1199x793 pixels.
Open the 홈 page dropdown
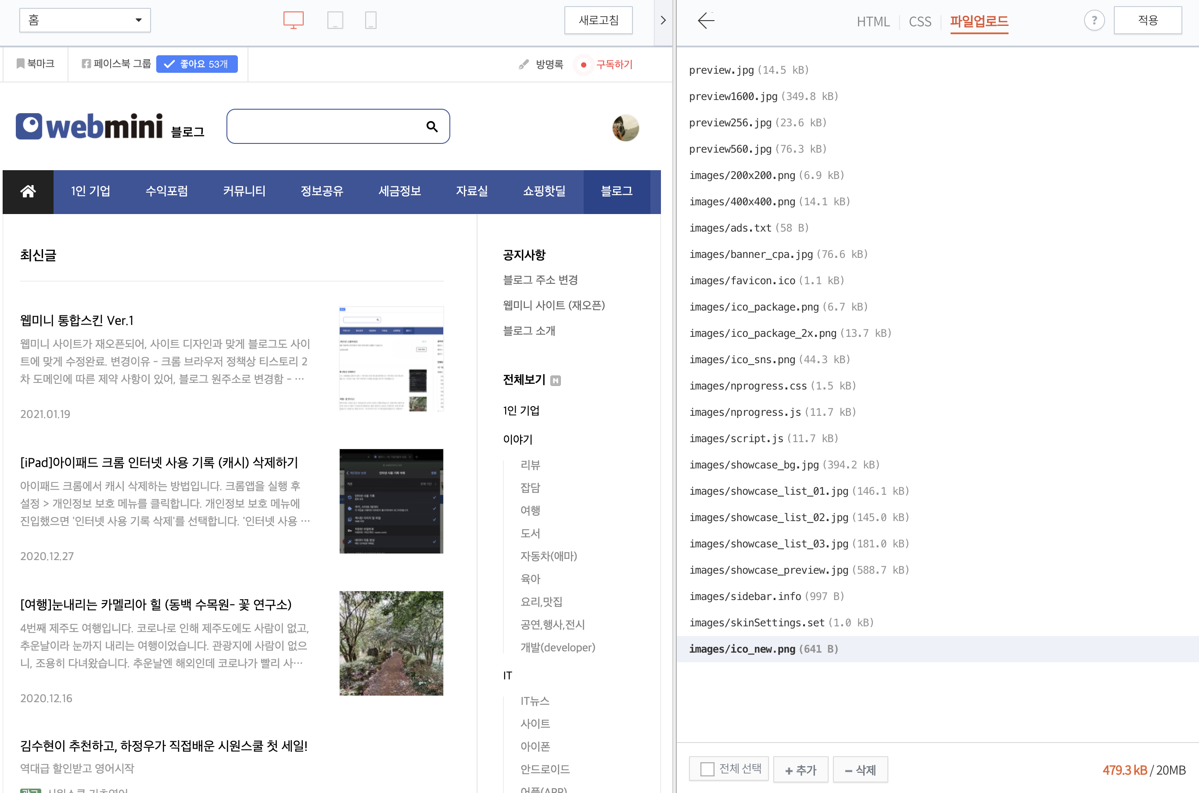click(x=85, y=20)
